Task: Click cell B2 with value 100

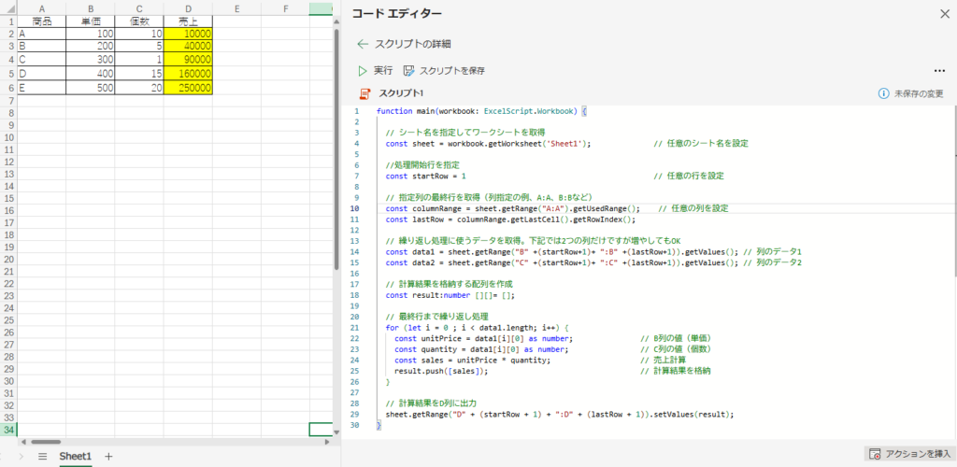Action: pyautogui.click(x=91, y=34)
